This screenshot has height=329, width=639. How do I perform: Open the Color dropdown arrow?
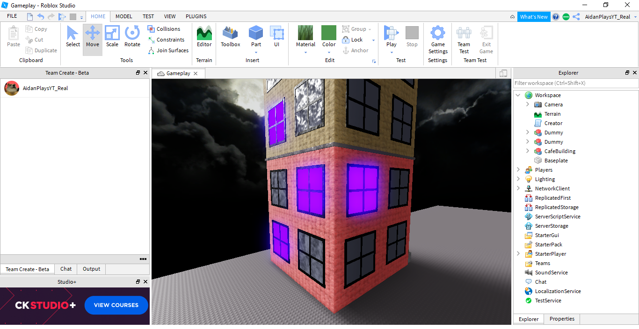point(329,52)
